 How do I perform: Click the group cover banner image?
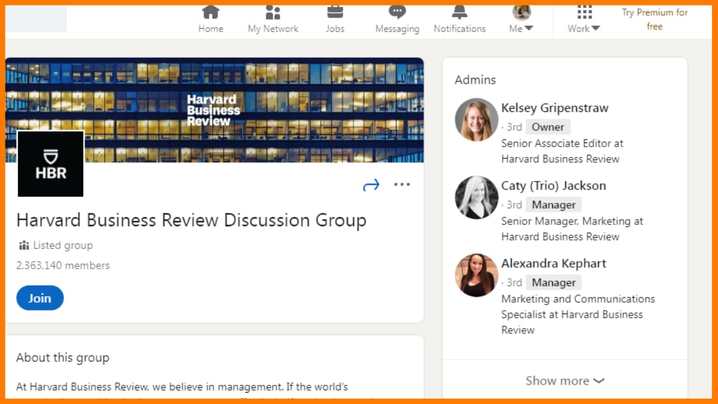[215, 110]
